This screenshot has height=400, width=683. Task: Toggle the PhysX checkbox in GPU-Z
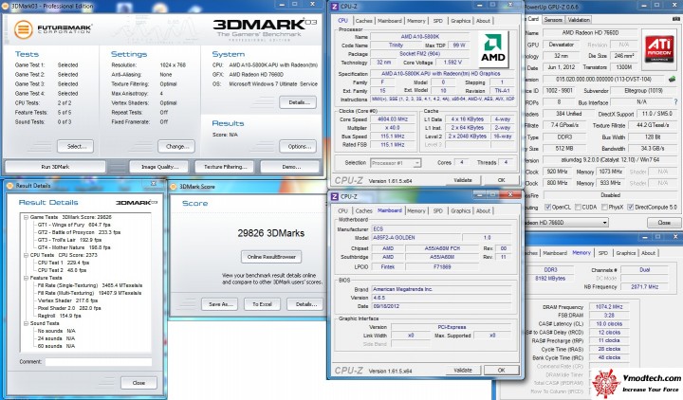pos(604,208)
